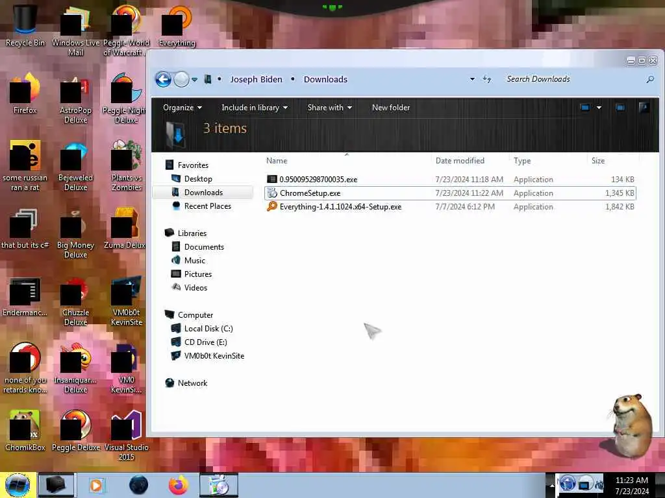The image size is (665, 498).
Task: Sort by Size column header
Action: coord(613,161)
